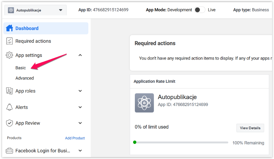
Task: Click the no required action items message
Action: [206, 58]
